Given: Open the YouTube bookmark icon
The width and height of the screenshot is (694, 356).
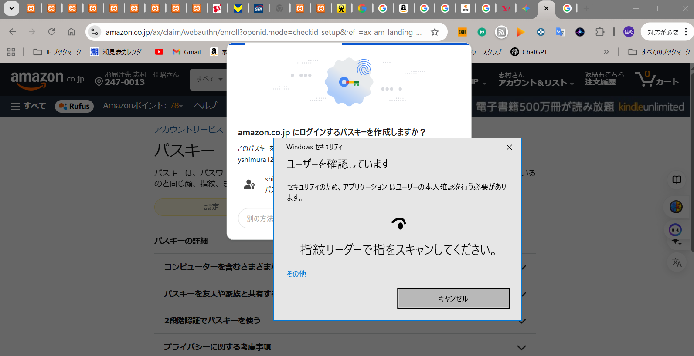Looking at the screenshot, I should point(159,52).
